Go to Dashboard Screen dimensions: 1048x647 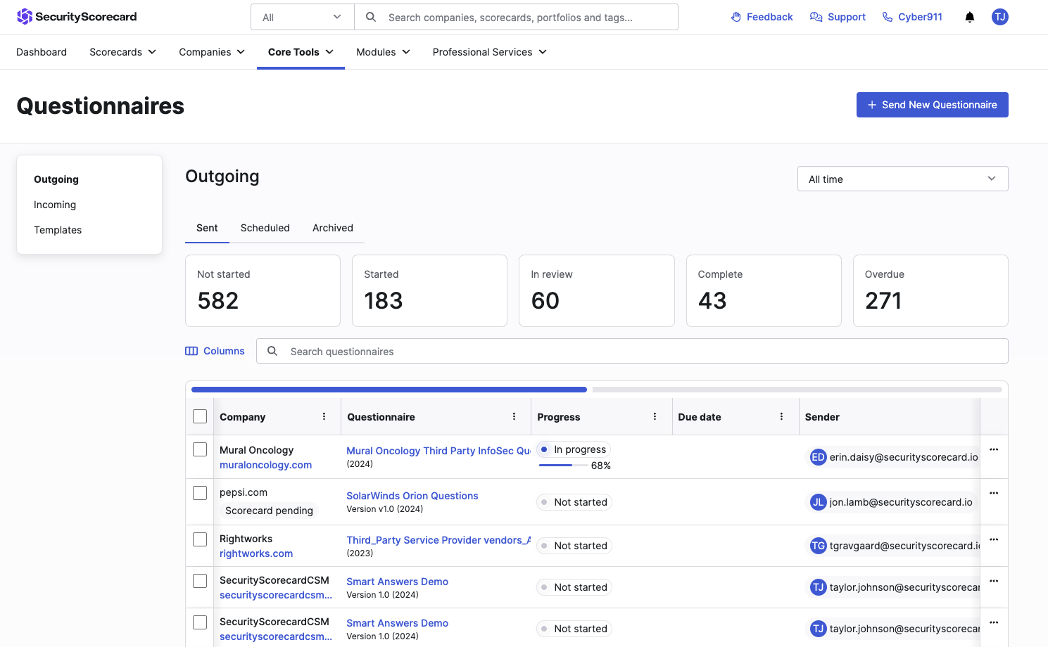pyautogui.click(x=42, y=52)
